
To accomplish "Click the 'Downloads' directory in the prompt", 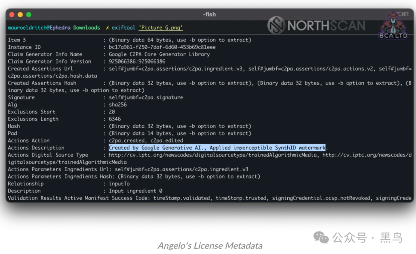I will (87, 28).
